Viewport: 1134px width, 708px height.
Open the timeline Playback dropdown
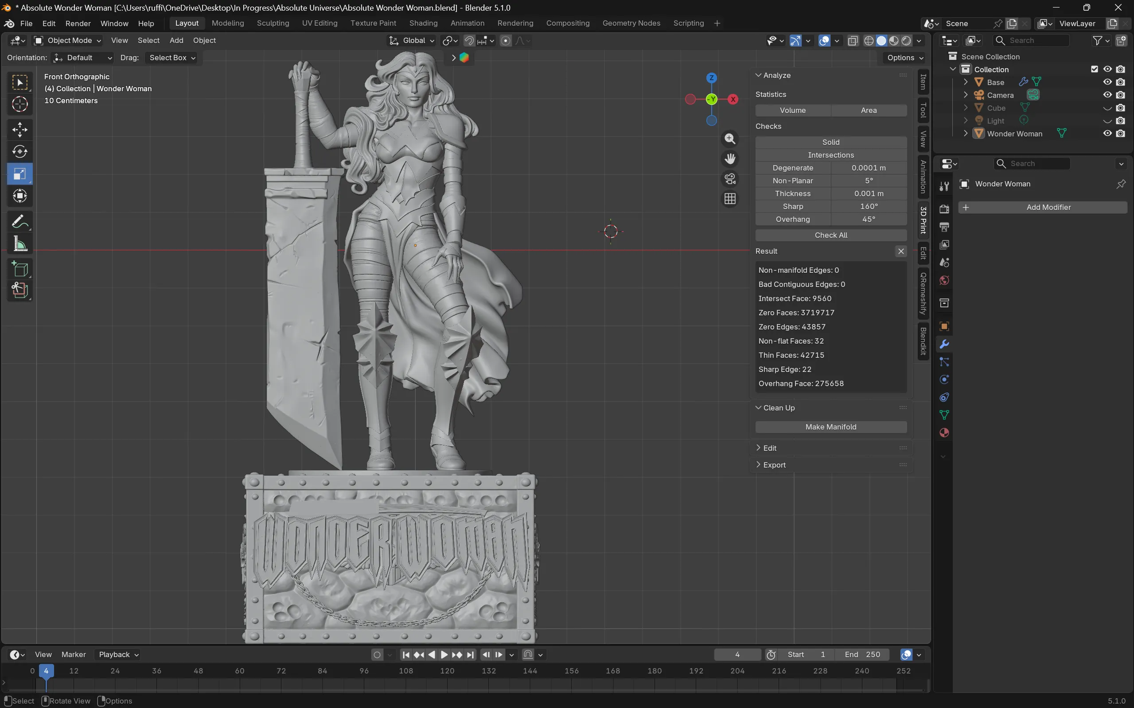pyautogui.click(x=117, y=654)
